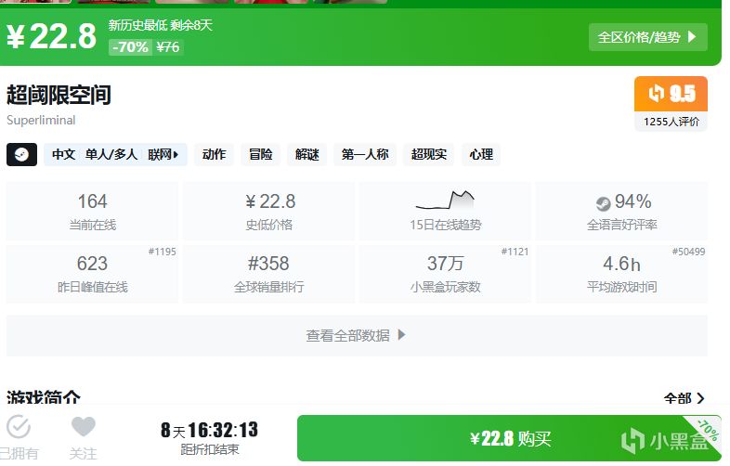Click the 关注 follow label
The image size is (730, 466).
tap(84, 453)
